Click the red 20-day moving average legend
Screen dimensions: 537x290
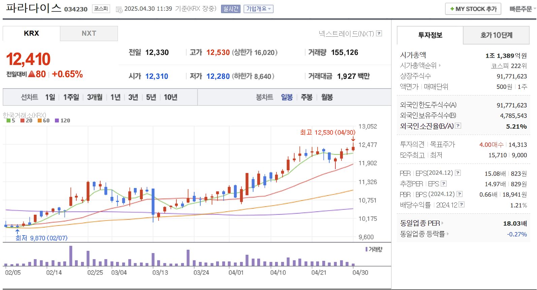26,121
